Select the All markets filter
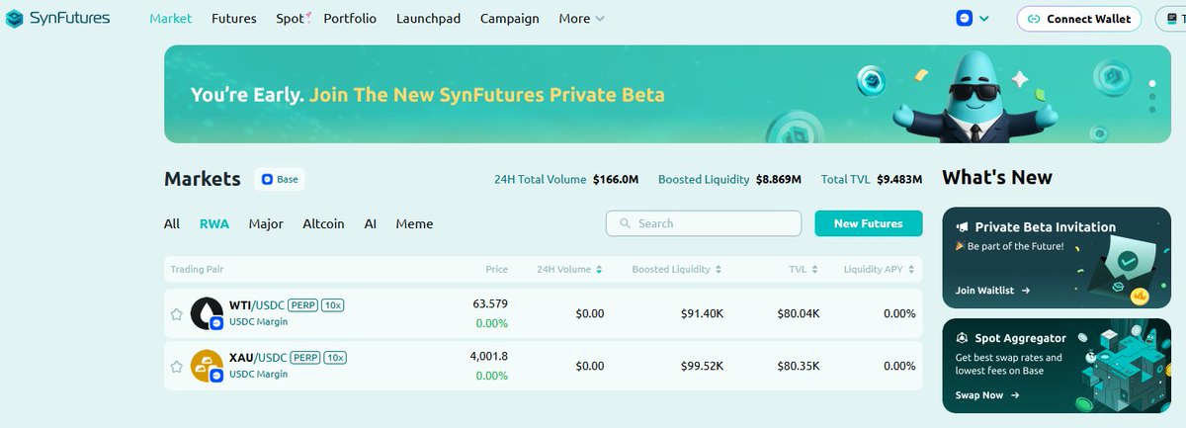 point(172,224)
